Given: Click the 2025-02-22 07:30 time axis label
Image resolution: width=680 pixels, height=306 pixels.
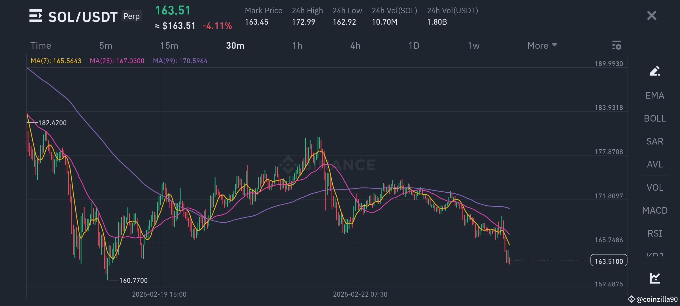Looking at the screenshot, I should (x=360, y=294).
